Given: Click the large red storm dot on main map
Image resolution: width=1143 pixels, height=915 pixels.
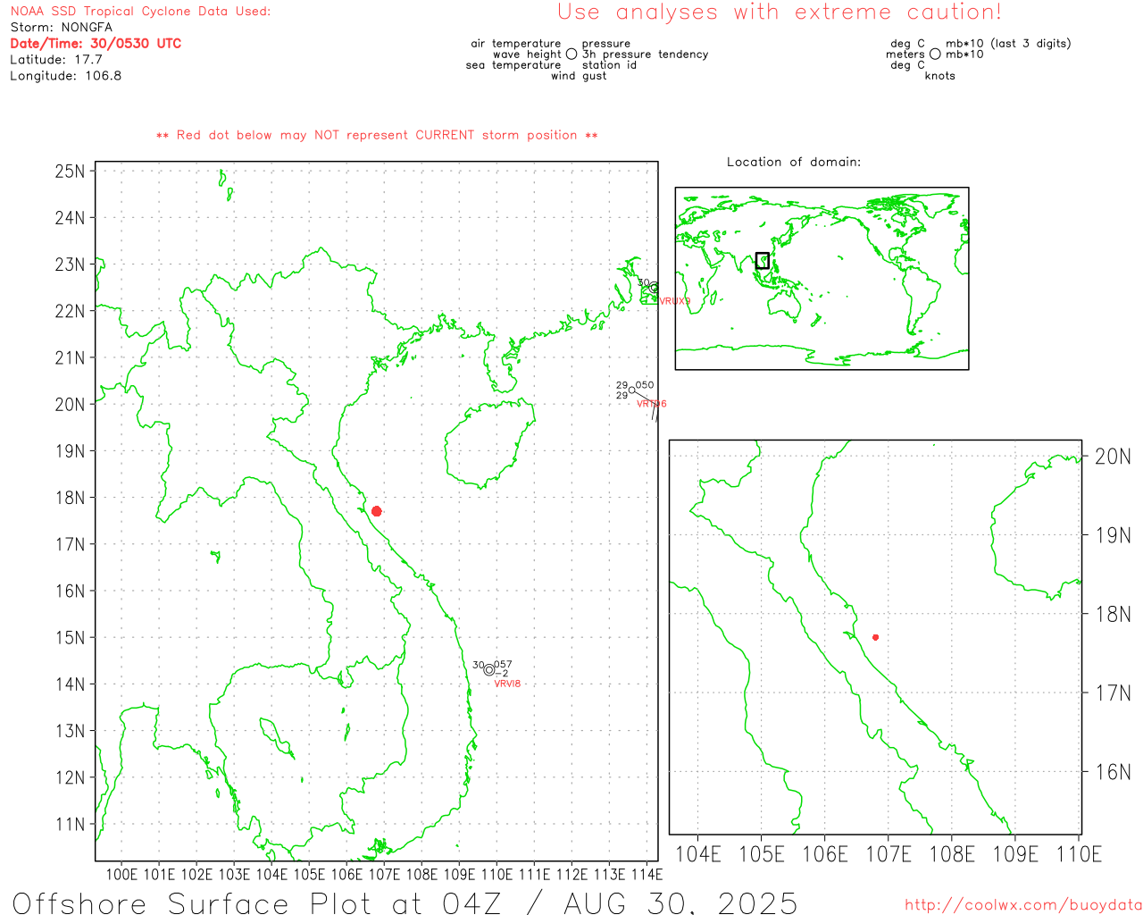Looking at the screenshot, I should coord(377,511).
